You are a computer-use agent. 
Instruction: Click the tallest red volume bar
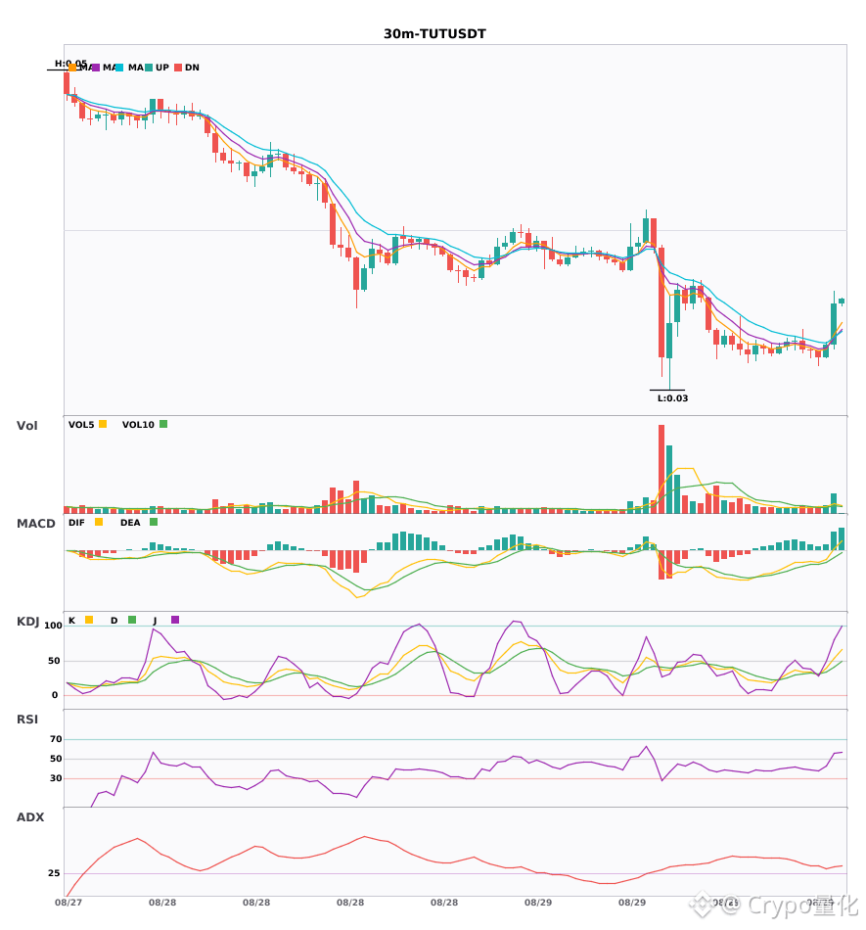[661, 469]
